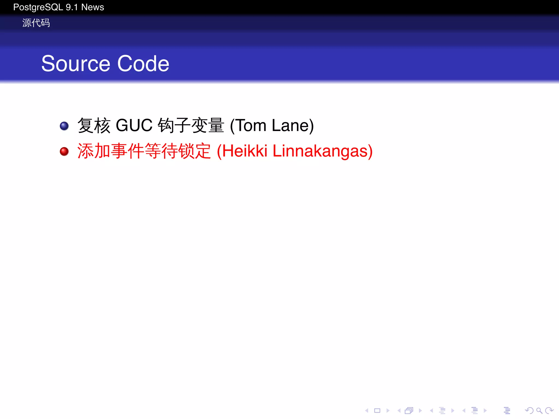The width and height of the screenshot is (559, 419).
Task: Click the Source Code frame title
Action: (x=105, y=63)
